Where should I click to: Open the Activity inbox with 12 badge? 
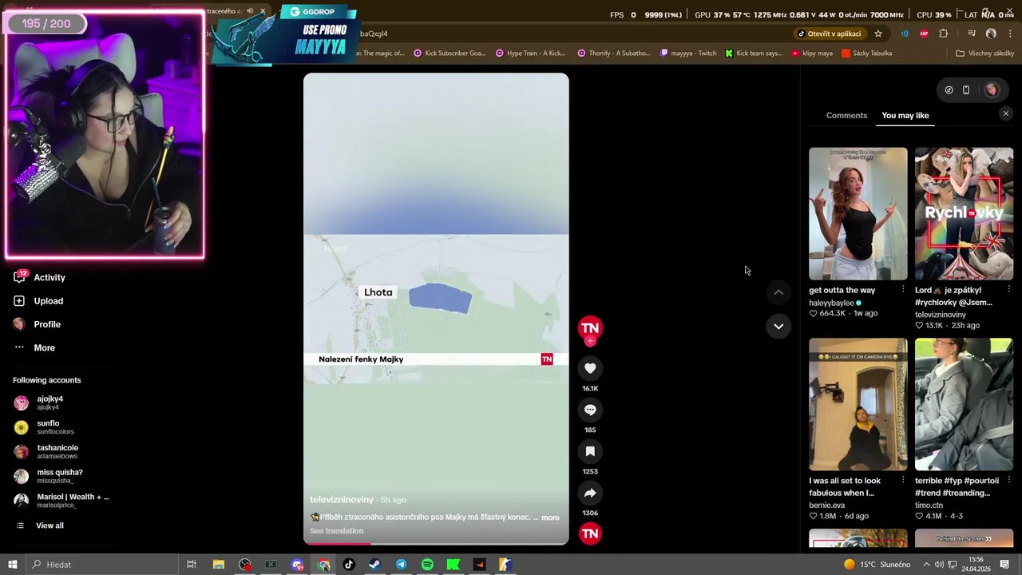(39, 277)
